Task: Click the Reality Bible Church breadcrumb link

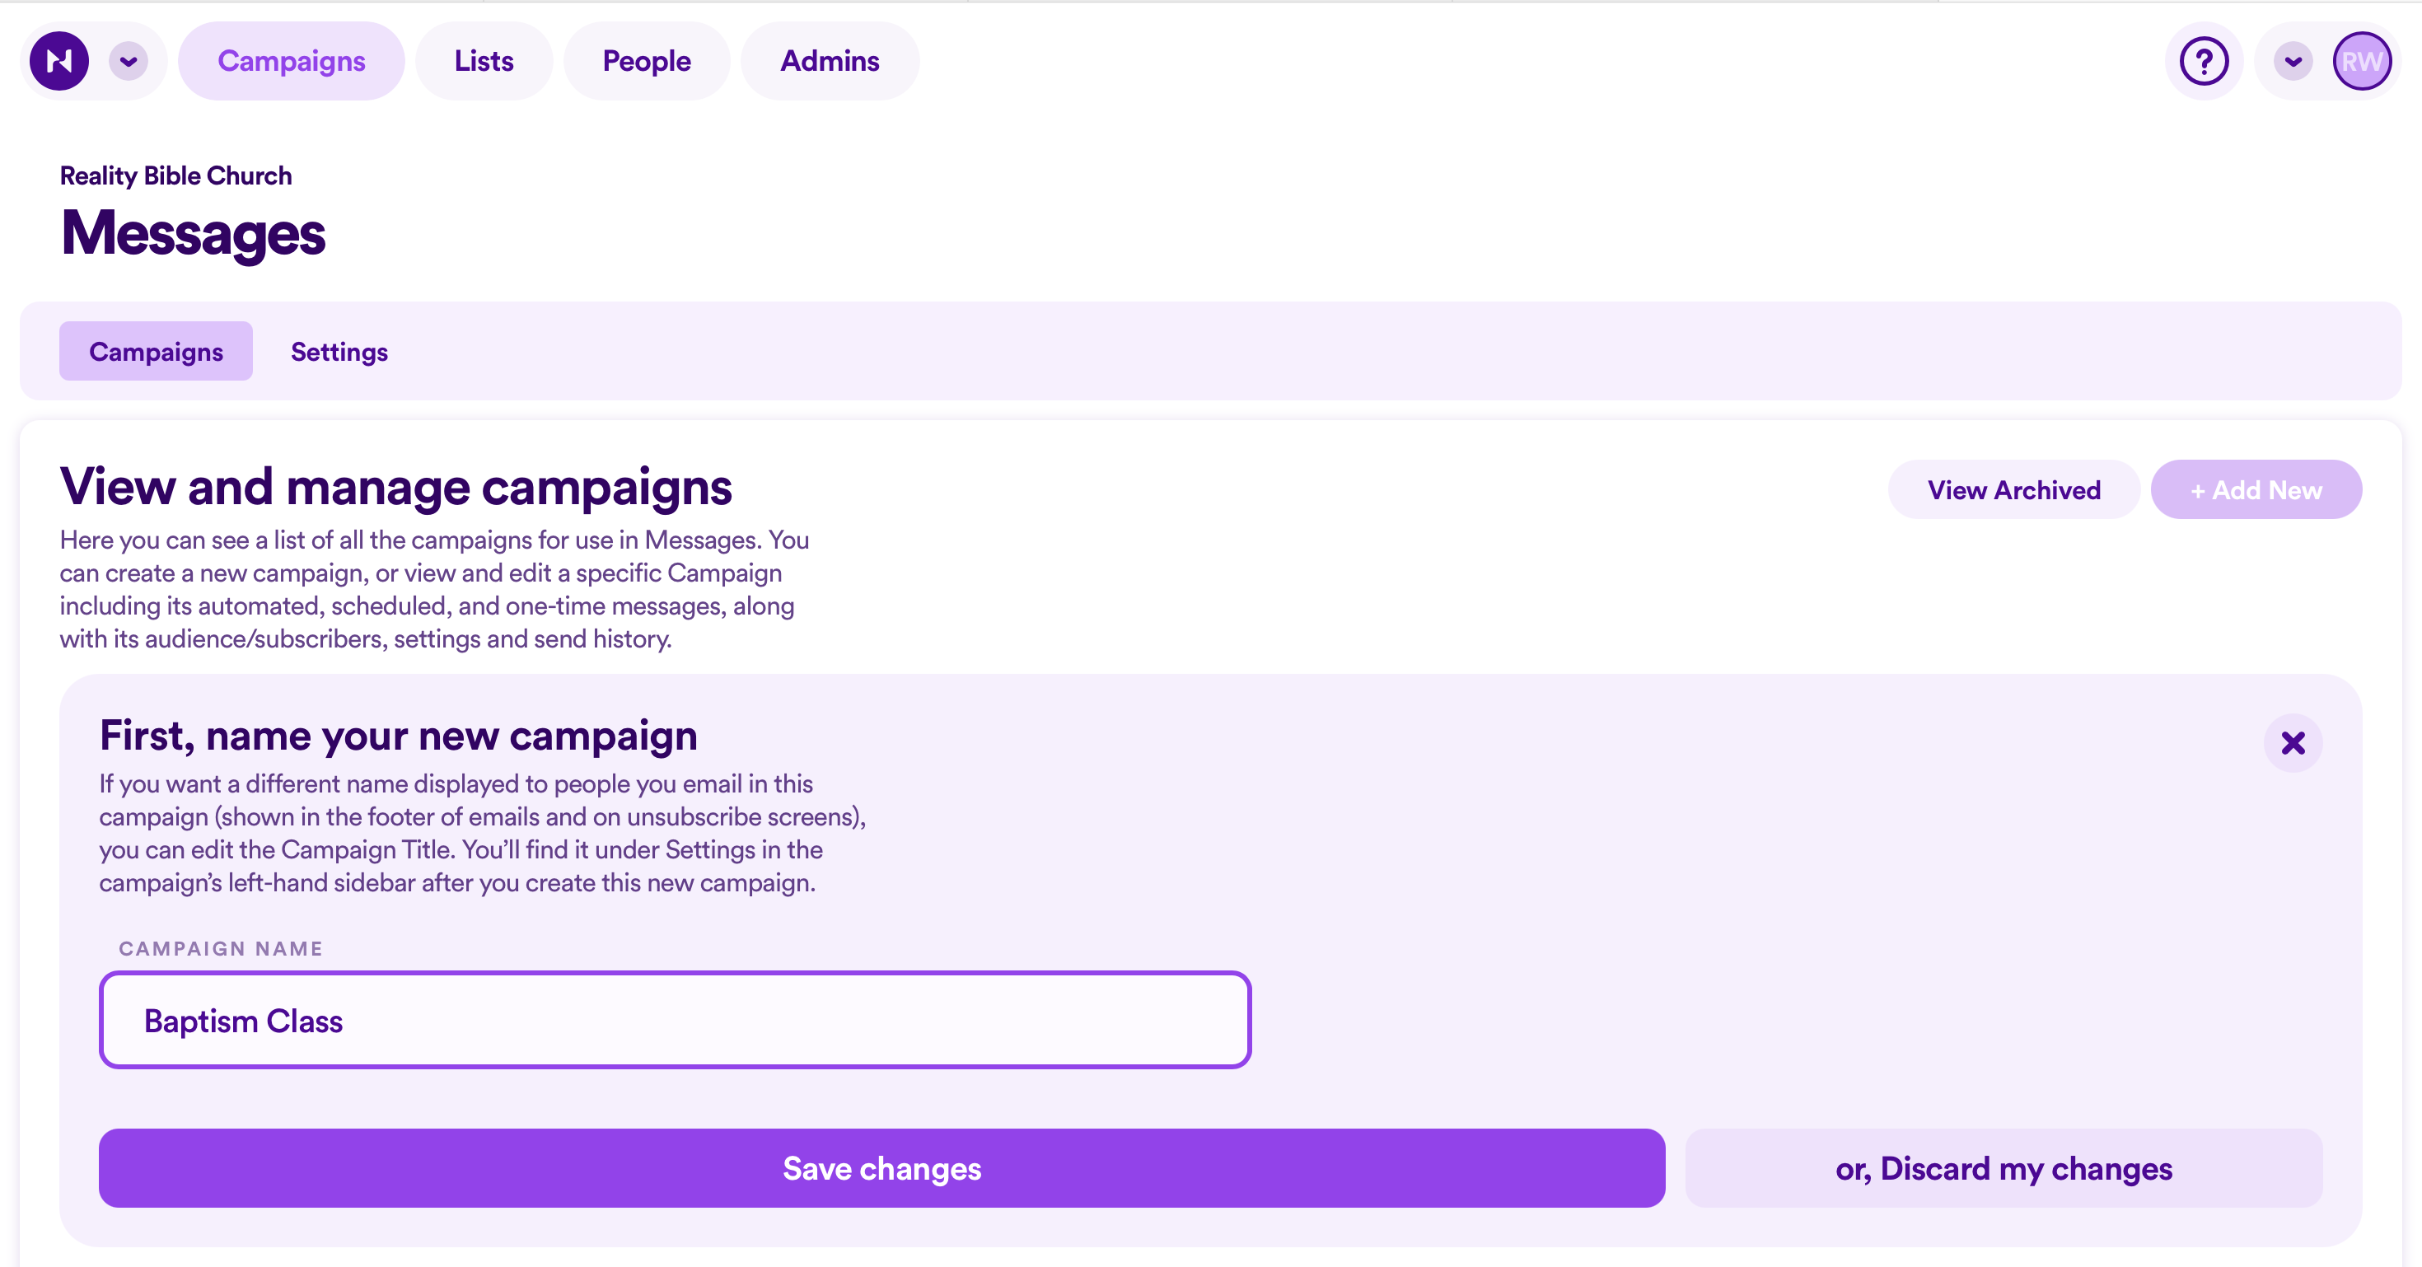Action: click(x=175, y=175)
